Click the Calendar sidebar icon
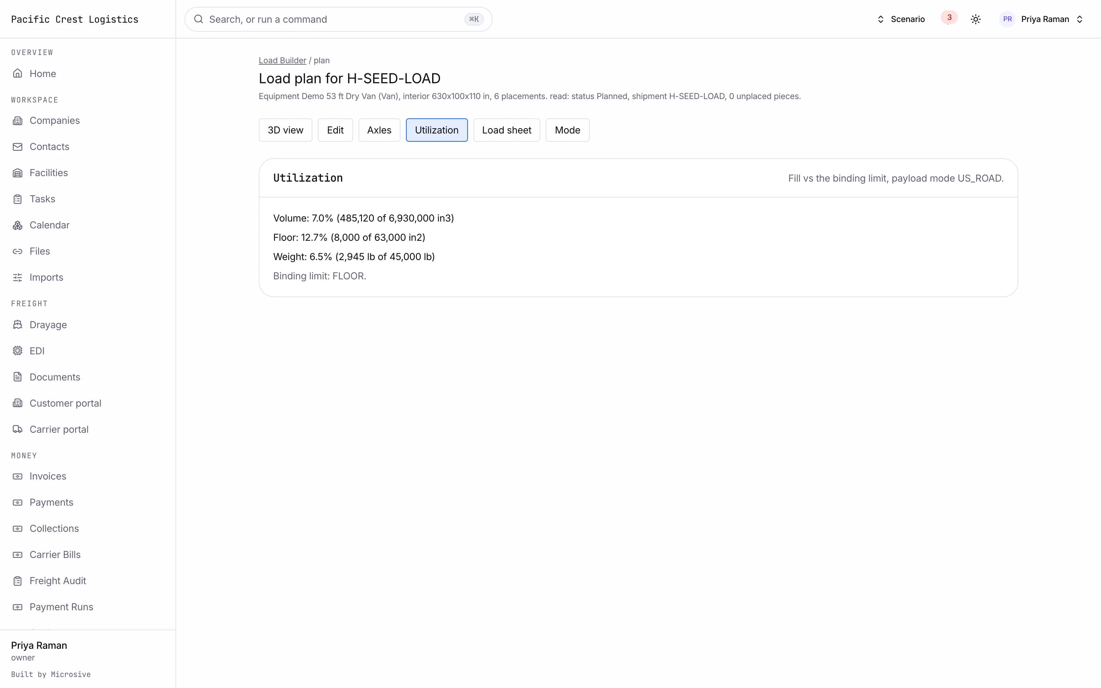1101x688 pixels. coord(17,225)
